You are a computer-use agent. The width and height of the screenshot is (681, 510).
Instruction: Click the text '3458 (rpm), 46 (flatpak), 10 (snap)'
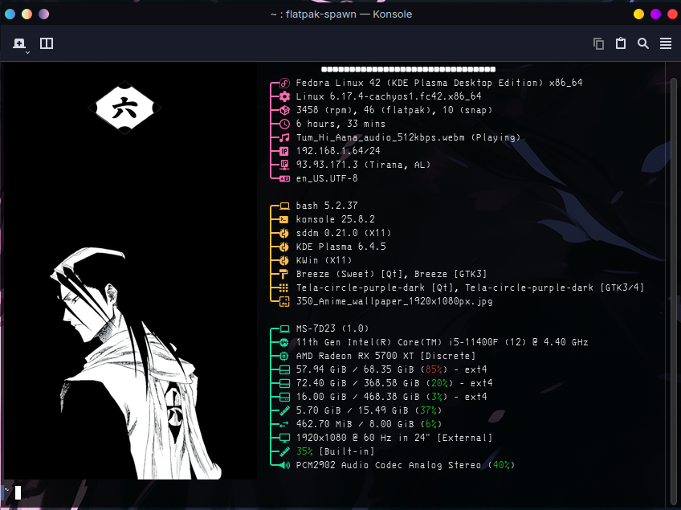(394, 110)
